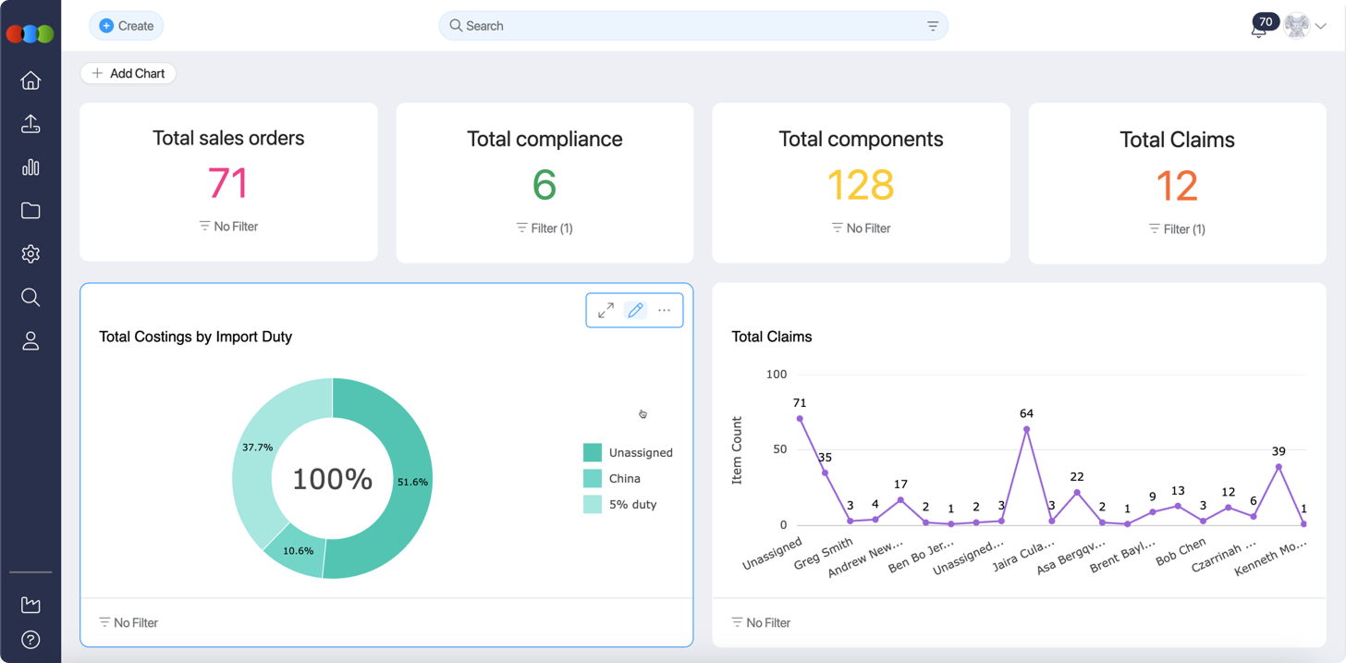Expand the user avatar dropdown chevron
This screenshot has width=1346, height=663.
(1321, 27)
